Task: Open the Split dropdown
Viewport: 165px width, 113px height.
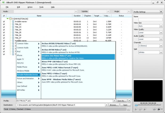Action: [161, 52]
